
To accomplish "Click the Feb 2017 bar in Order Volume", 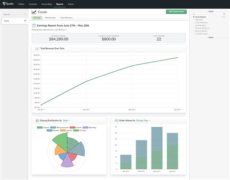I will (x=141, y=155).
